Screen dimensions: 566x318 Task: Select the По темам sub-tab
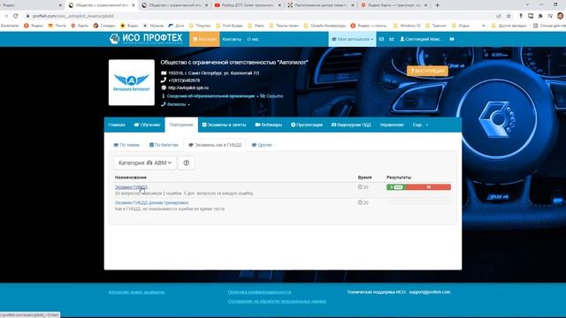pyautogui.click(x=126, y=145)
